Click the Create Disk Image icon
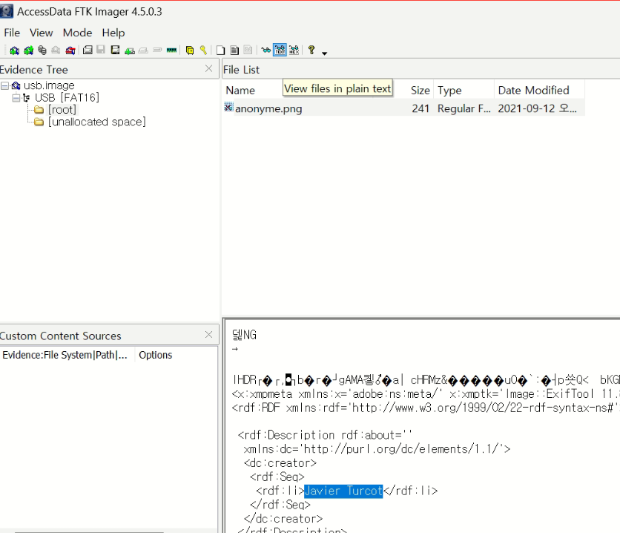 (88, 50)
